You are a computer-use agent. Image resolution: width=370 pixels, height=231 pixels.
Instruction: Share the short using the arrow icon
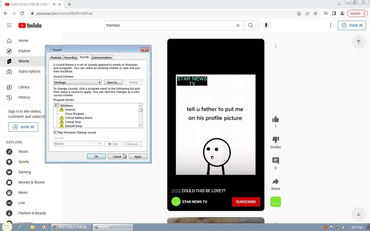click(276, 182)
